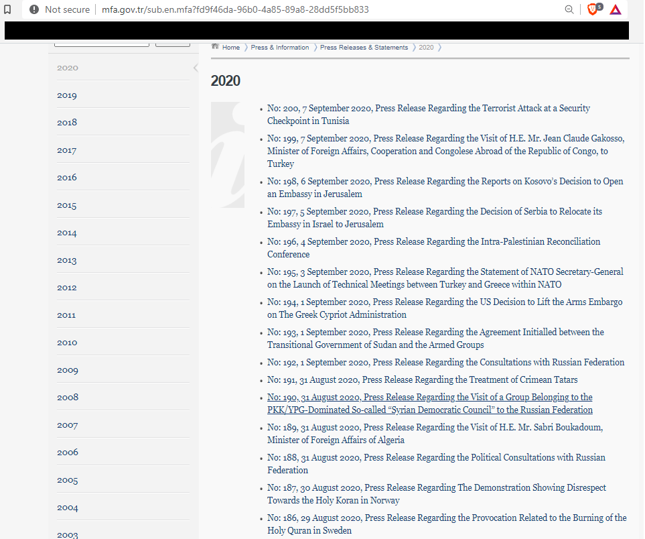
Task: Open press release No: 192 Russian consultations
Action: coord(446,363)
